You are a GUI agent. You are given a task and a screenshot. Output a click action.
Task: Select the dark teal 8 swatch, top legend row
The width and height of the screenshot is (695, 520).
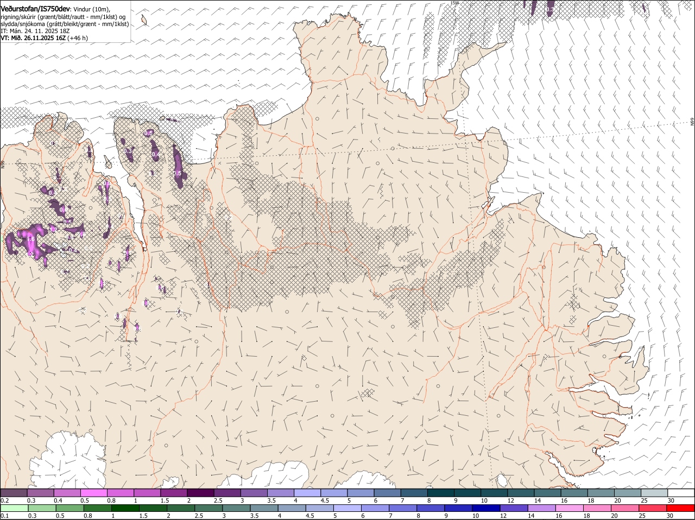point(441,492)
